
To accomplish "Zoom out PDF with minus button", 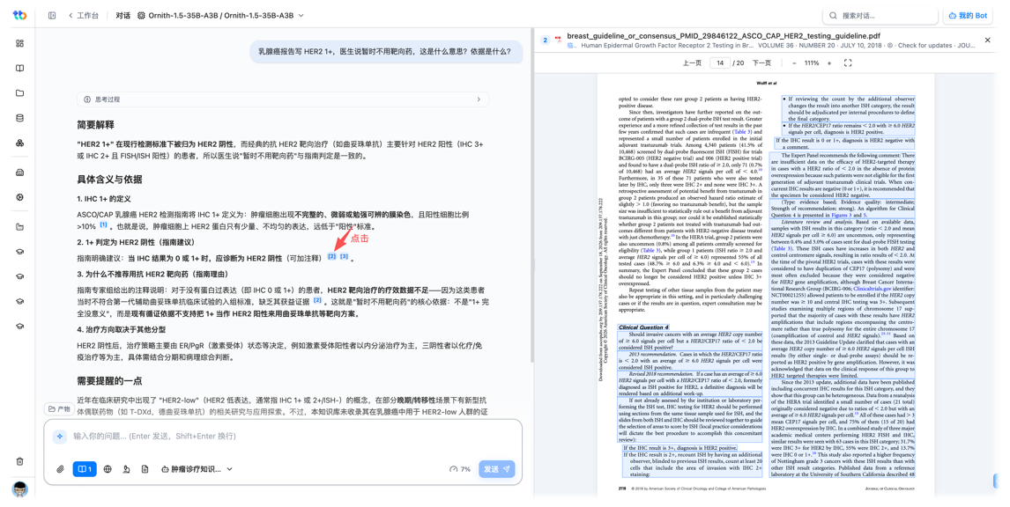I will pyautogui.click(x=794, y=63).
